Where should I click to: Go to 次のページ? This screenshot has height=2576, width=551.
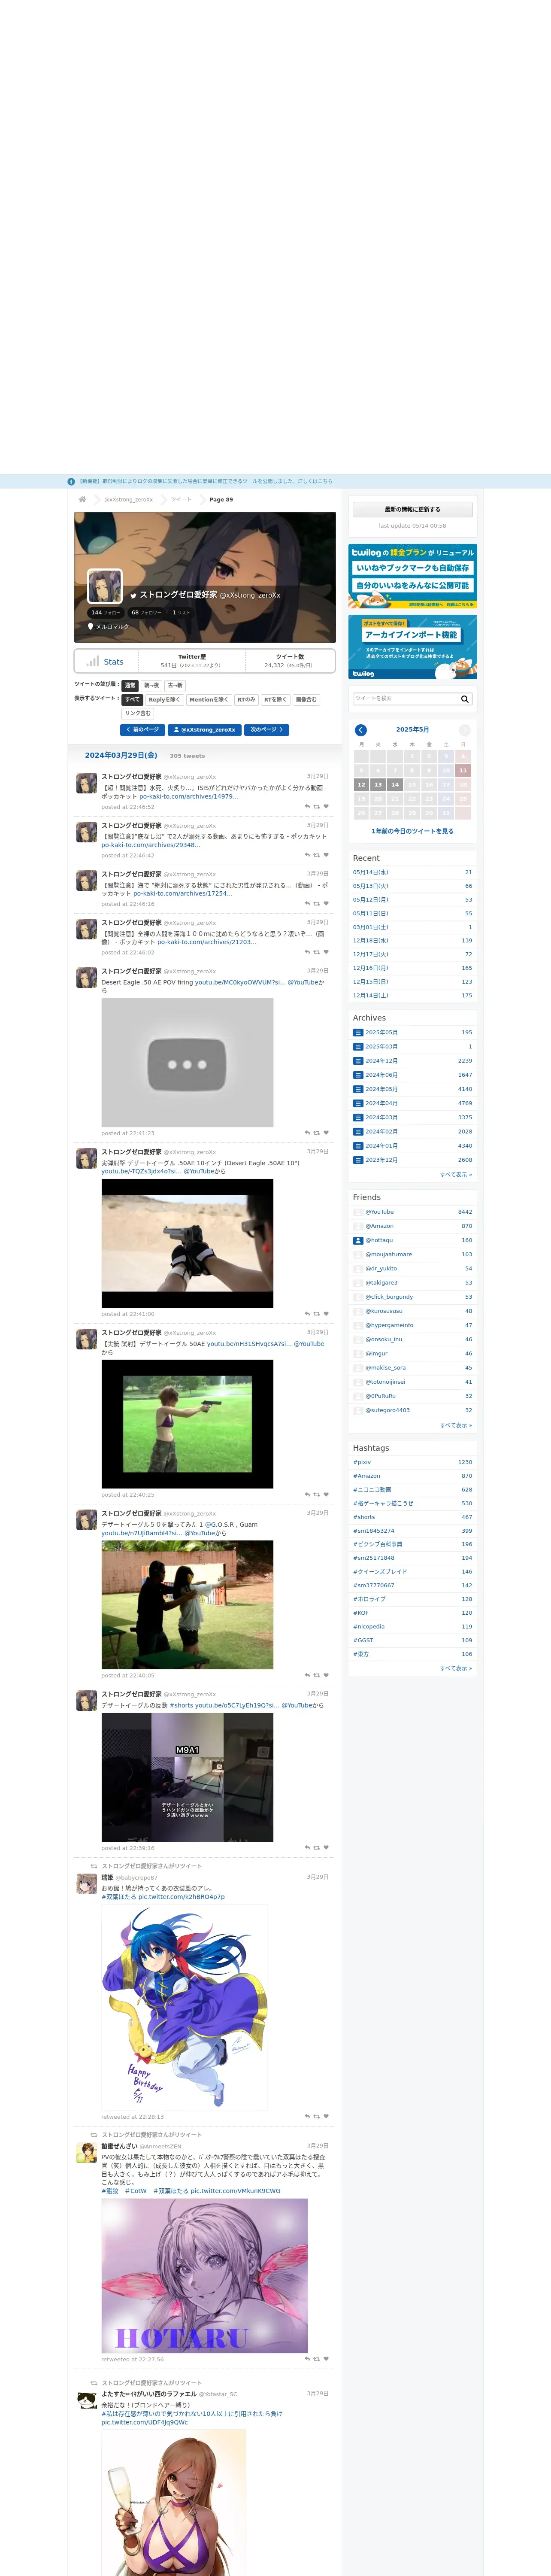pyautogui.click(x=266, y=730)
